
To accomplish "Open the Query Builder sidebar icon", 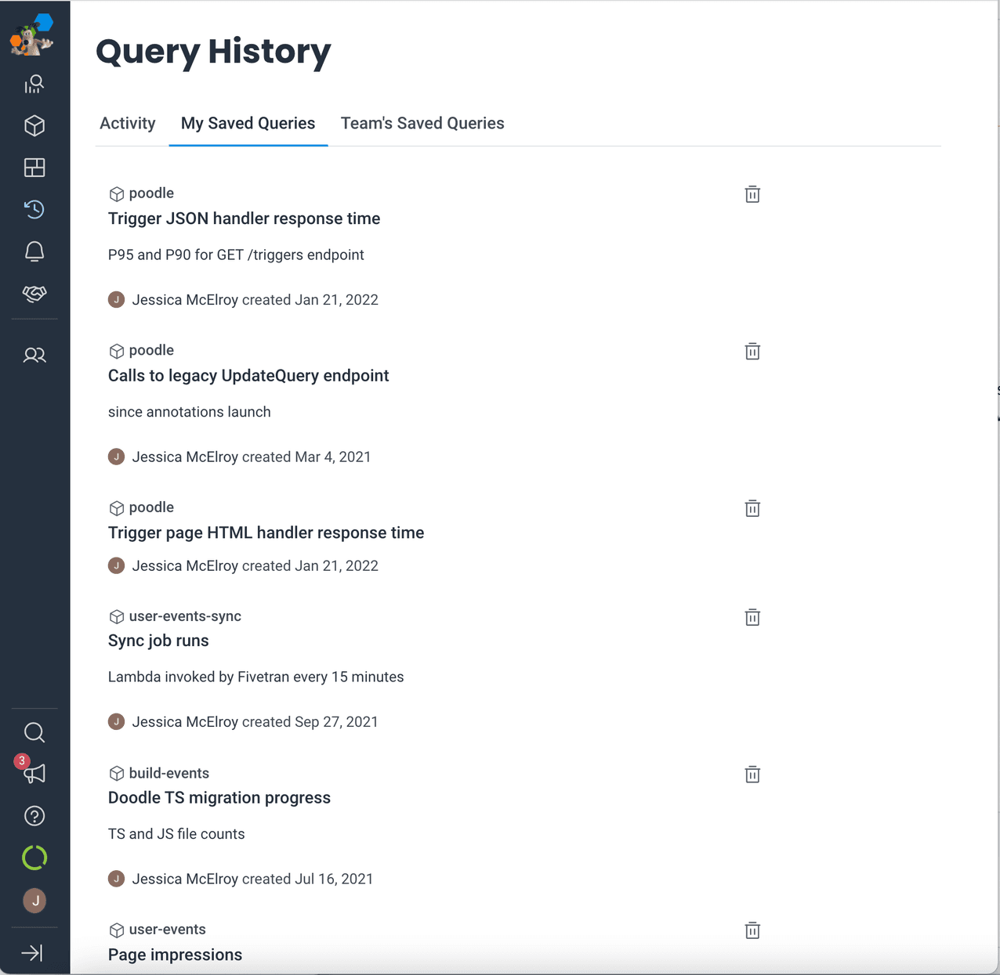I will coord(34,84).
